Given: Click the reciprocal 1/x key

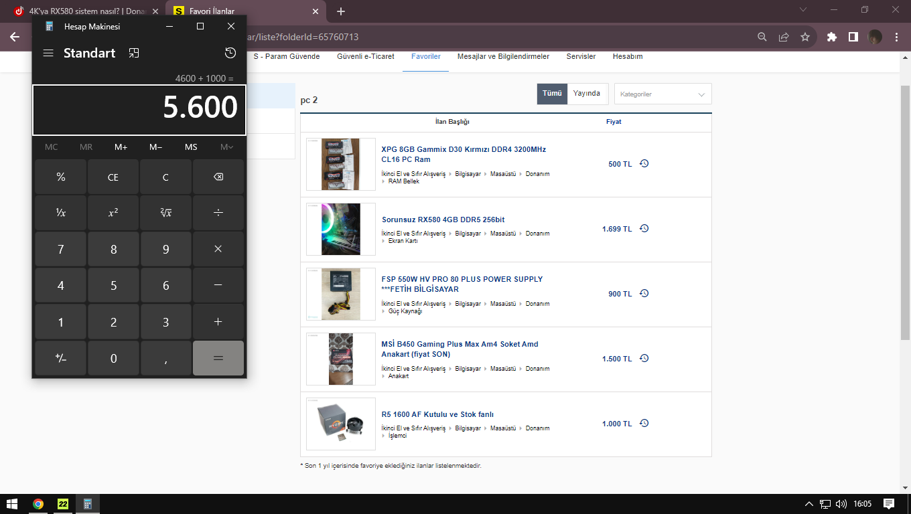Looking at the screenshot, I should tap(61, 213).
